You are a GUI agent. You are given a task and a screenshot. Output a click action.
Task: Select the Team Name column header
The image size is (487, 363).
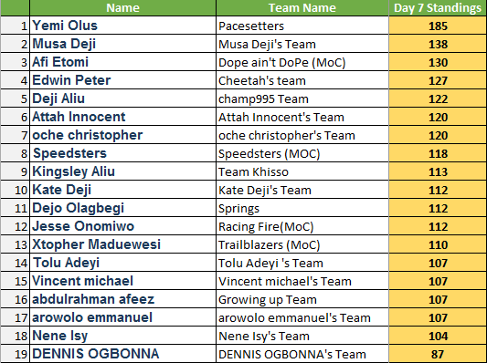pos(302,7)
